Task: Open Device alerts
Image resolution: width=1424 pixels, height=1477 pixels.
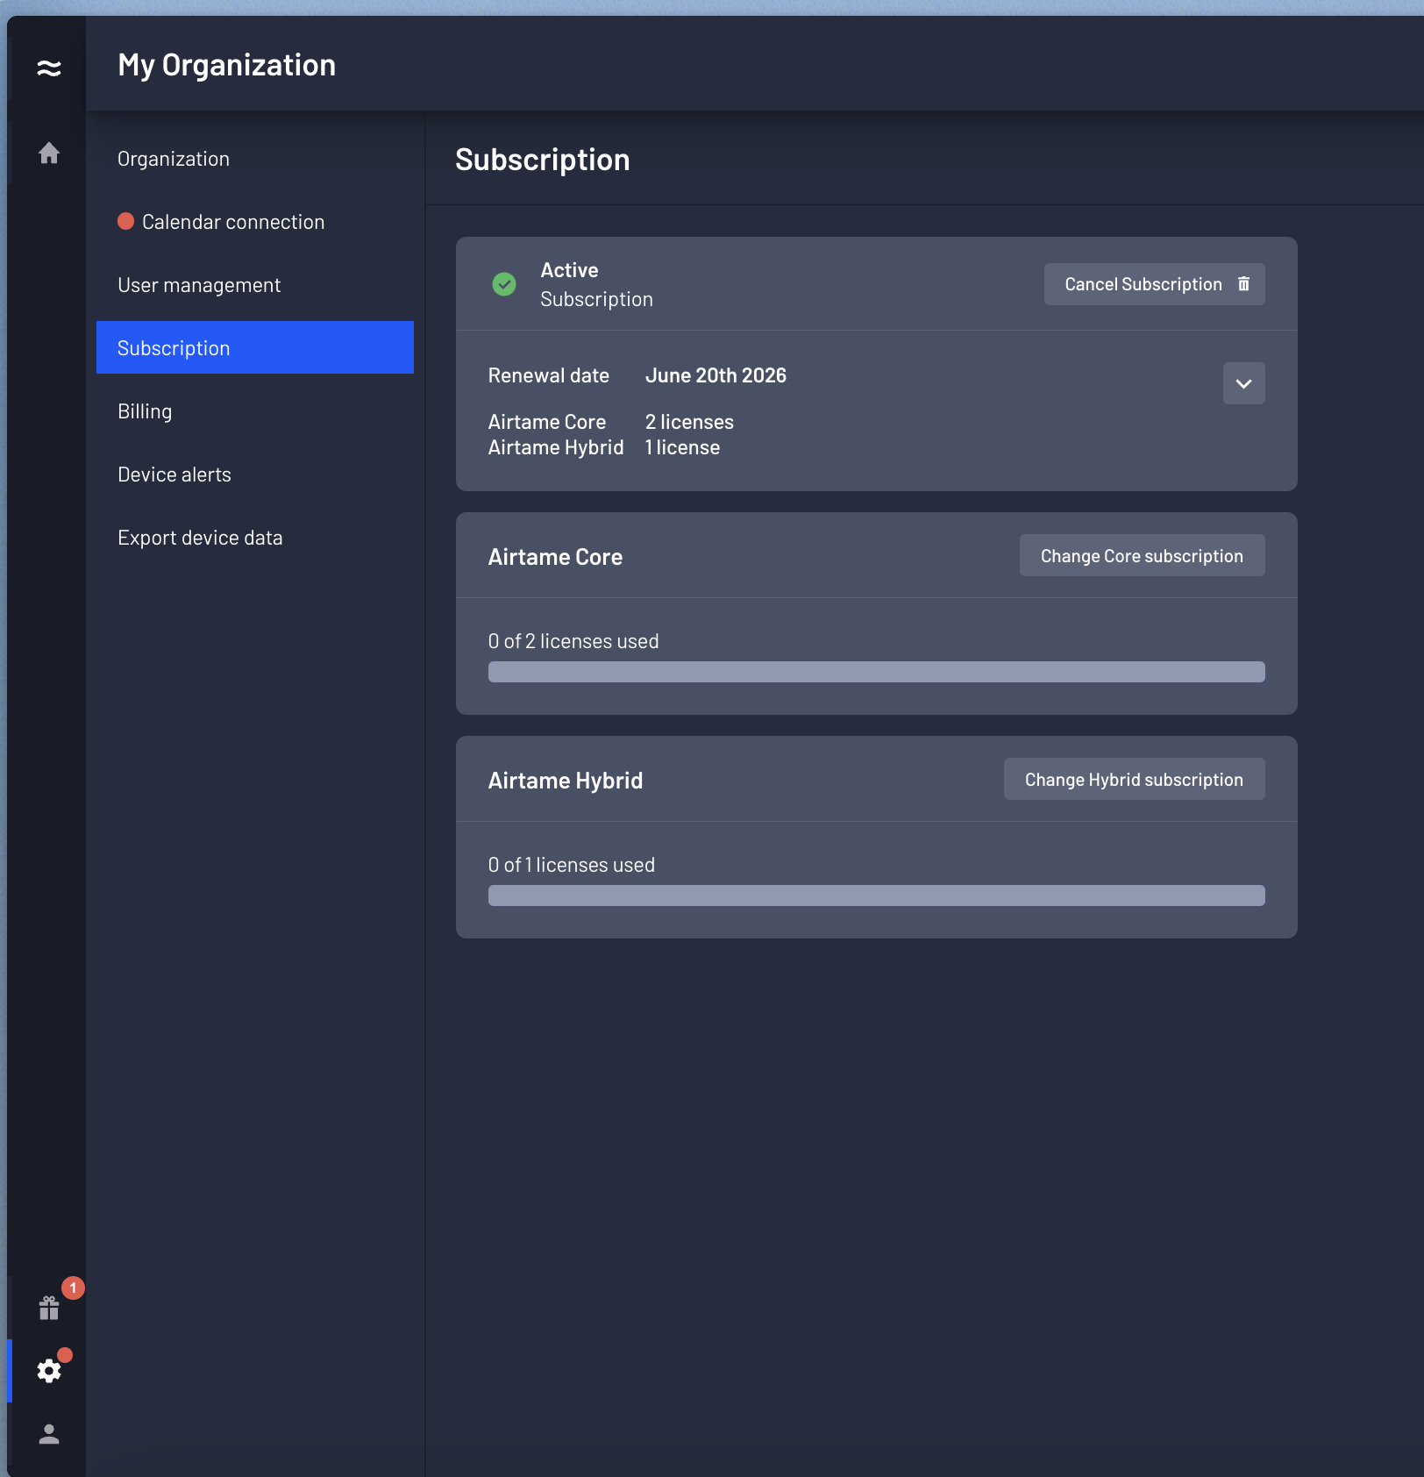Action: (x=174, y=474)
